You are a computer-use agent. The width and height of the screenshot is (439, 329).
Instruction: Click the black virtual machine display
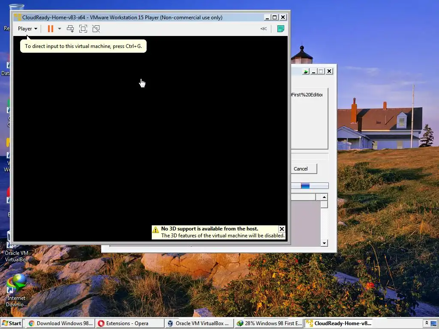pyautogui.click(x=150, y=138)
